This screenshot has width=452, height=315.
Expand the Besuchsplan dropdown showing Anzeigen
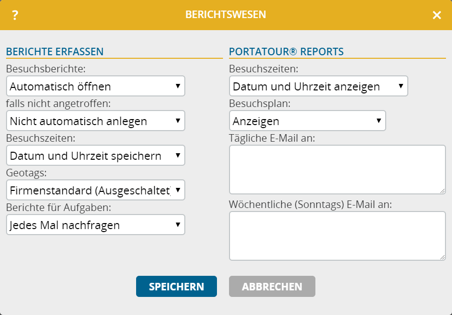tap(307, 121)
